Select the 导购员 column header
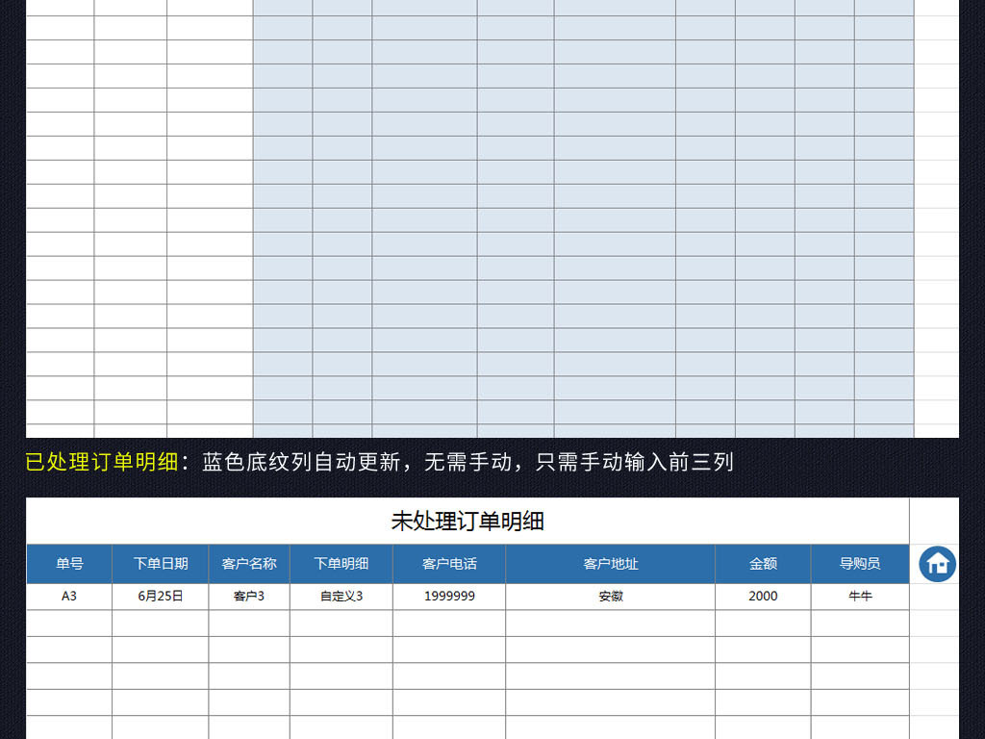The width and height of the screenshot is (985, 739). [x=860, y=564]
